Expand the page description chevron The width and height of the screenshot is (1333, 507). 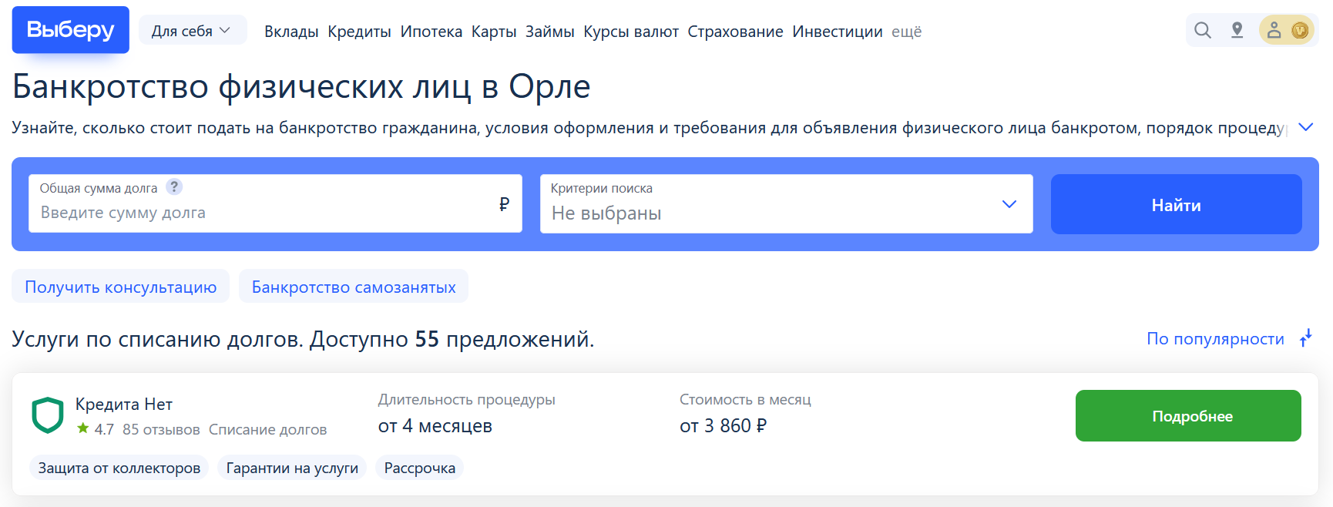click(x=1305, y=127)
